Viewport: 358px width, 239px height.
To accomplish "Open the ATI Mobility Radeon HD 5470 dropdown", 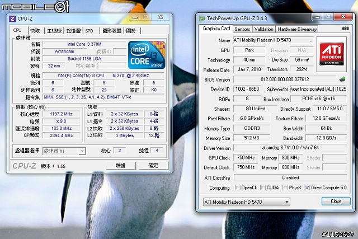I will (x=247, y=202).
